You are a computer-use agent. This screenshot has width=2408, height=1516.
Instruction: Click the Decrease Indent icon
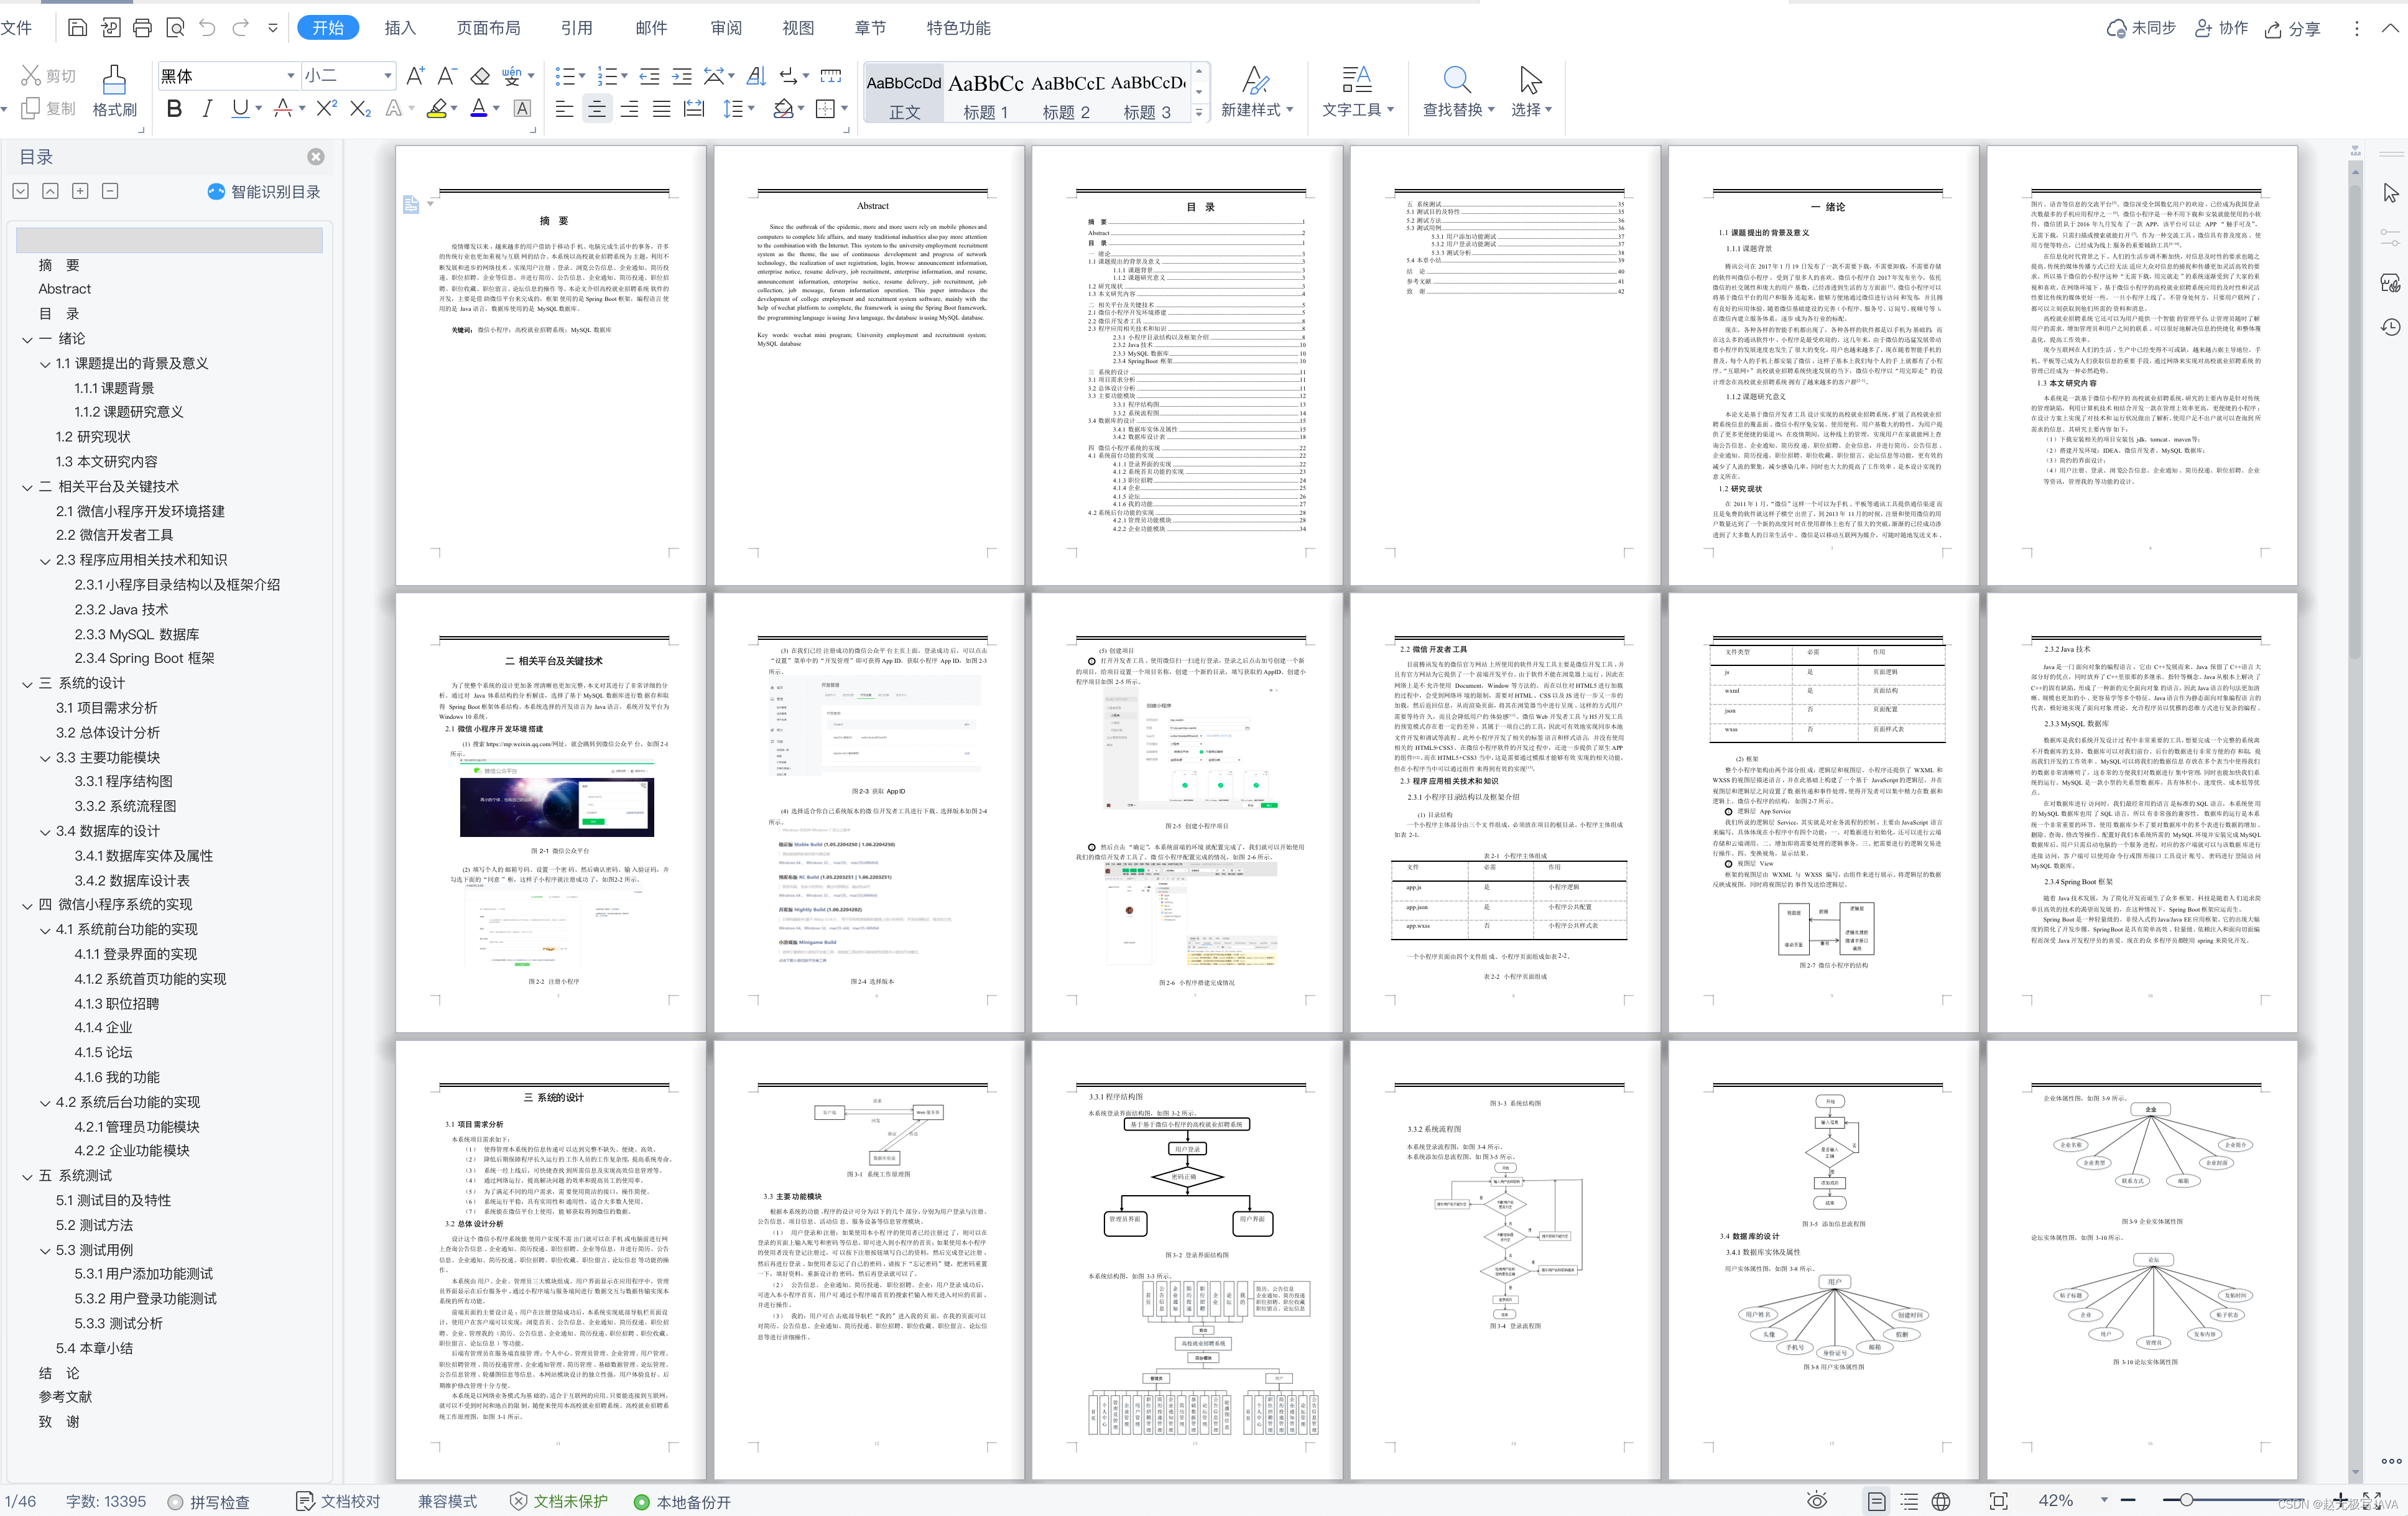(649, 76)
